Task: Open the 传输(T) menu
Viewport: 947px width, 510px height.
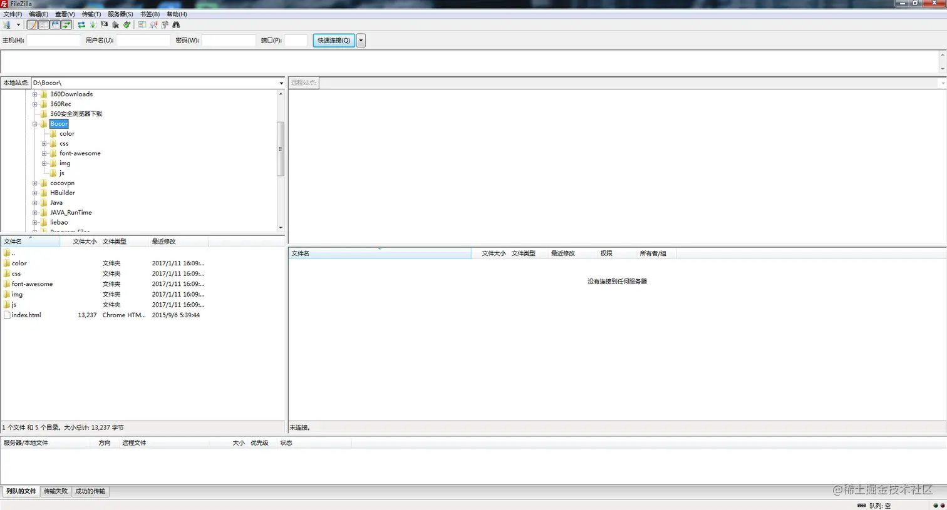Action: [x=91, y=14]
